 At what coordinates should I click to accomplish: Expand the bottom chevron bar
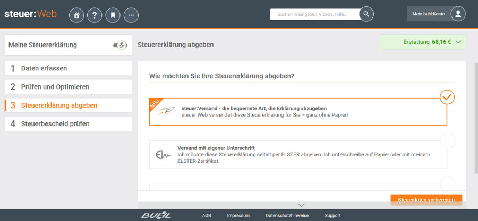(x=301, y=205)
